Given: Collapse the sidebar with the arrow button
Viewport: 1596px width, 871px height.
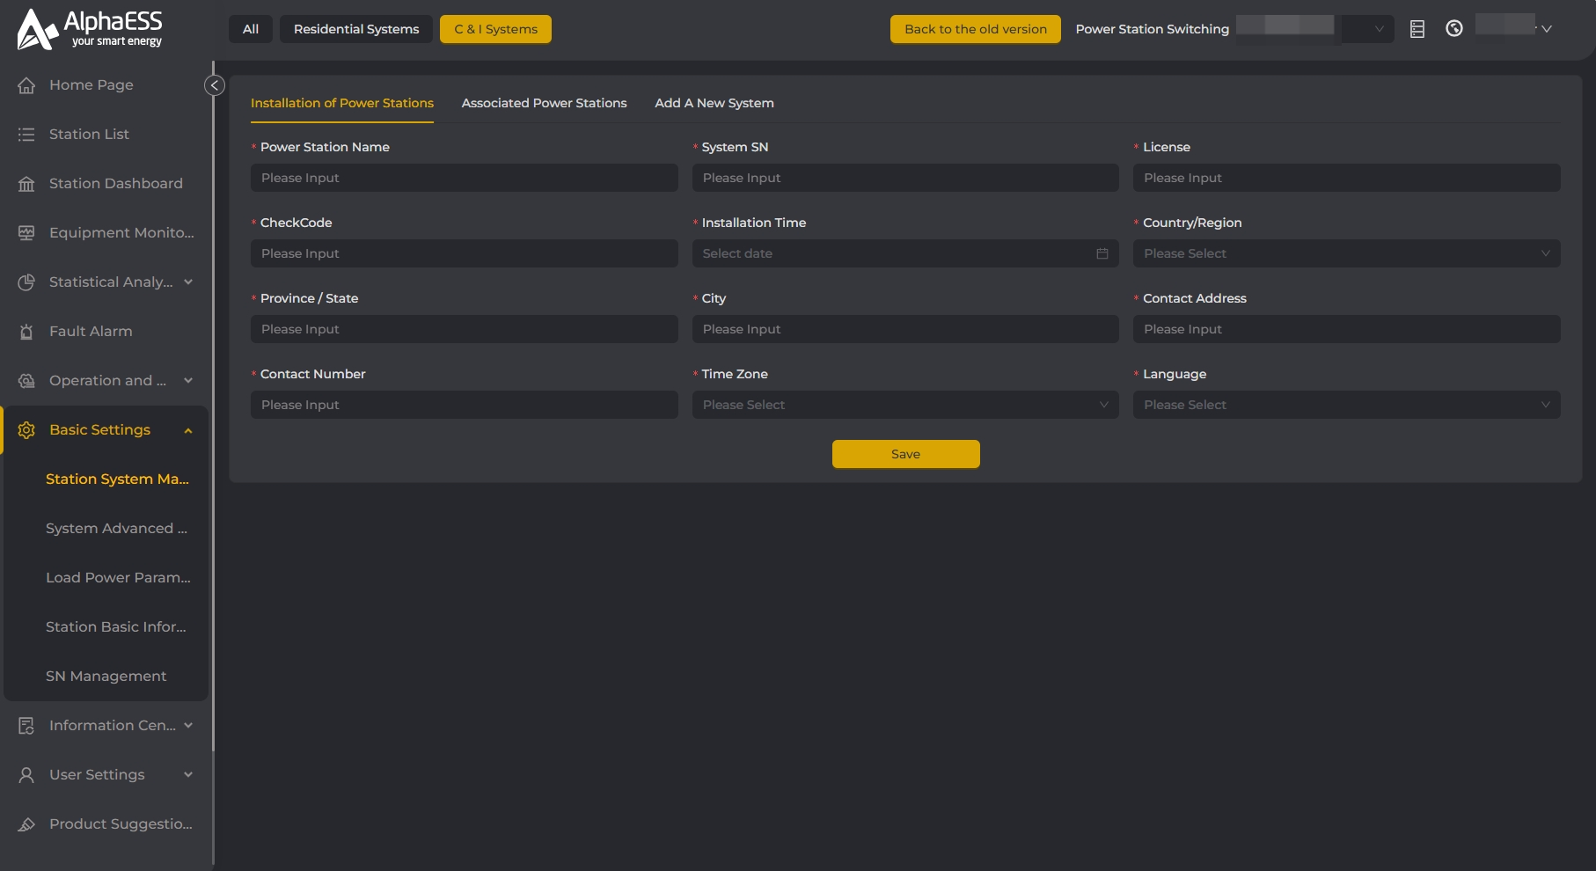Looking at the screenshot, I should point(214,85).
